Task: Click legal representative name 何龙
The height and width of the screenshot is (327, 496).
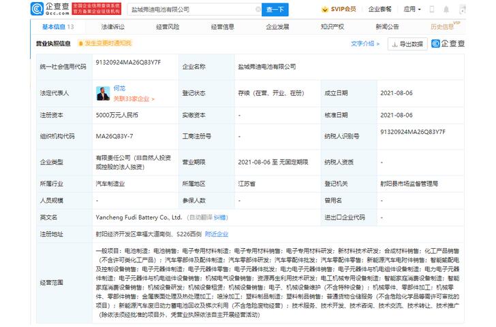Action: (119, 88)
